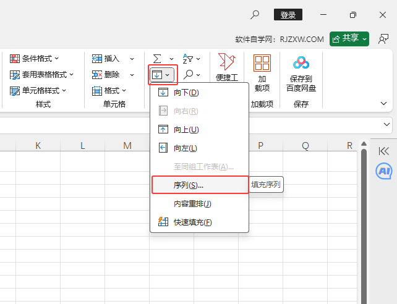Click the search magnifier in title bar
Image resolution: width=397 pixels, height=304 pixels.
255,15
